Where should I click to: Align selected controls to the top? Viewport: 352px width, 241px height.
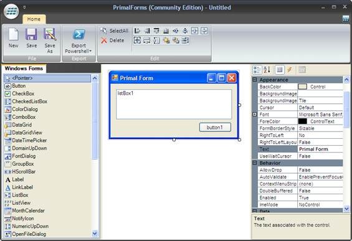tap(156, 31)
